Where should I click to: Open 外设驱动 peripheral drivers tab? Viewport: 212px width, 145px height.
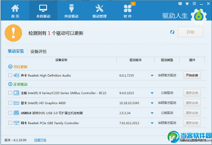71,11
